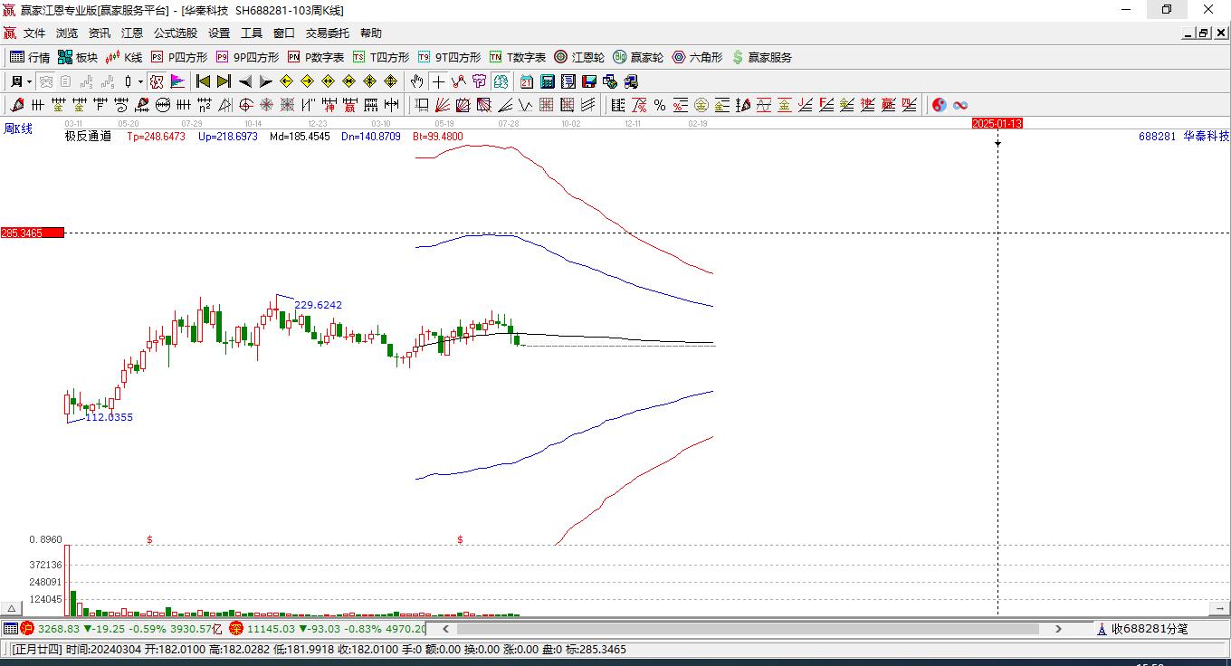Click the horizontal scrollbar thumb
The height and width of the screenshot is (666, 1231).
click(749, 628)
